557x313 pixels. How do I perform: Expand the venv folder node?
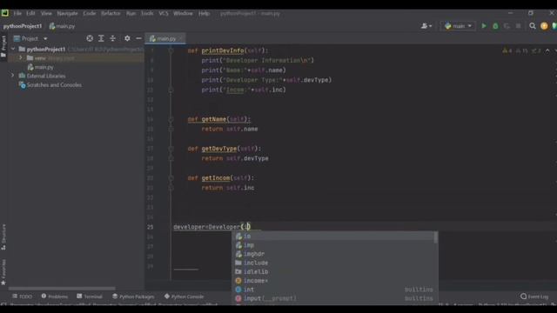[21, 58]
